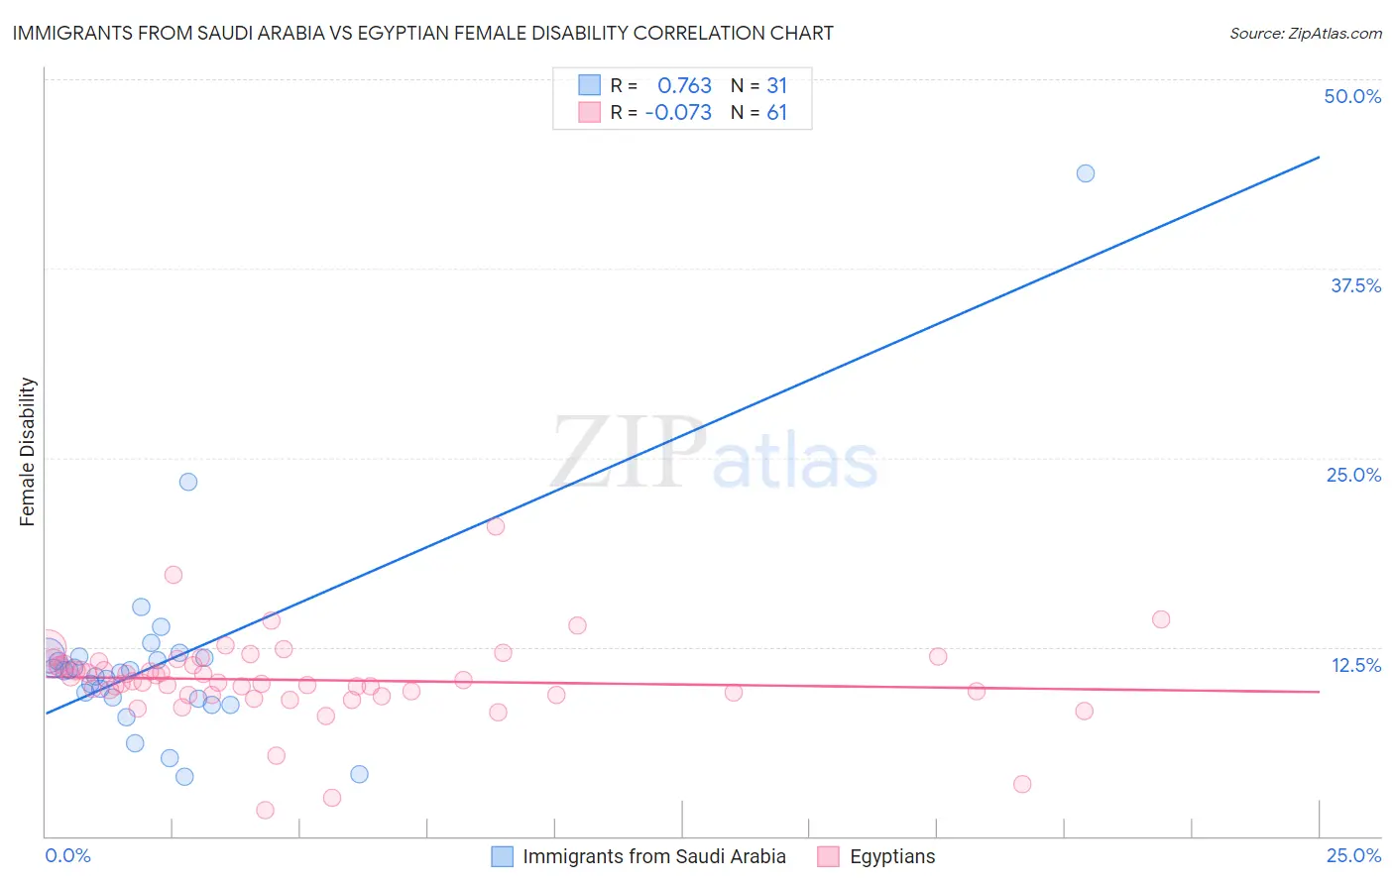Click the blue data point near 23.5%
The height and width of the screenshot is (884, 1394).
[188, 482]
